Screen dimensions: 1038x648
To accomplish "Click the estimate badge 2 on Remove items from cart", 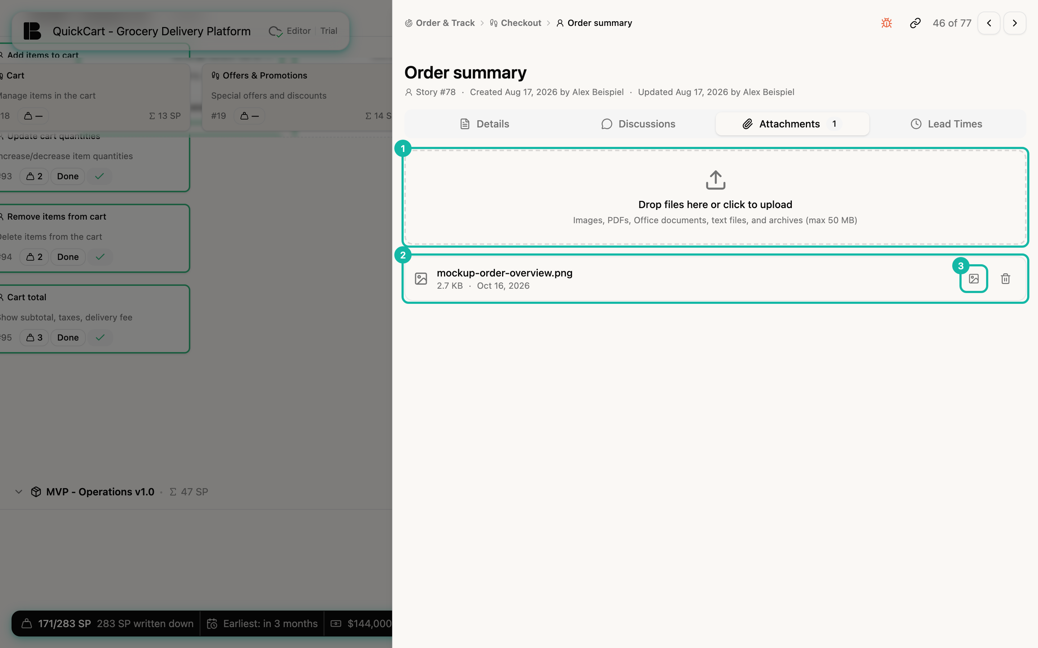I will [x=34, y=257].
